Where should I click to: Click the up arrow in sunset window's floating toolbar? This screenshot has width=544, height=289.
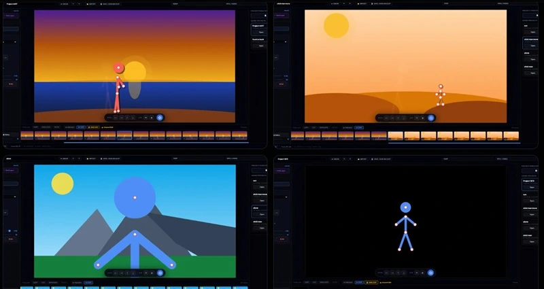pos(127,118)
